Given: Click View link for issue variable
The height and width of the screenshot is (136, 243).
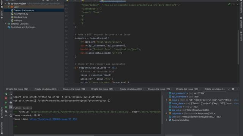Looking at the screenshot, I should coord(236,100).
